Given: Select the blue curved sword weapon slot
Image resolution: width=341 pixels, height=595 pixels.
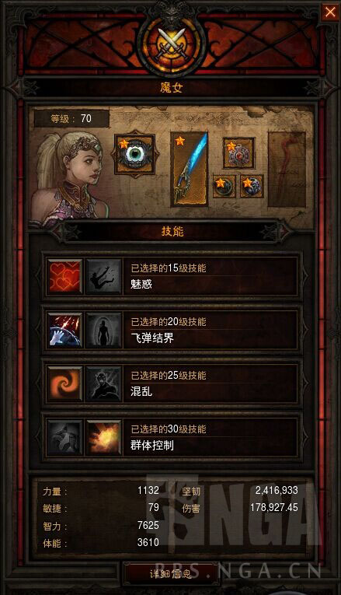Looking at the screenshot, I should [x=189, y=169].
